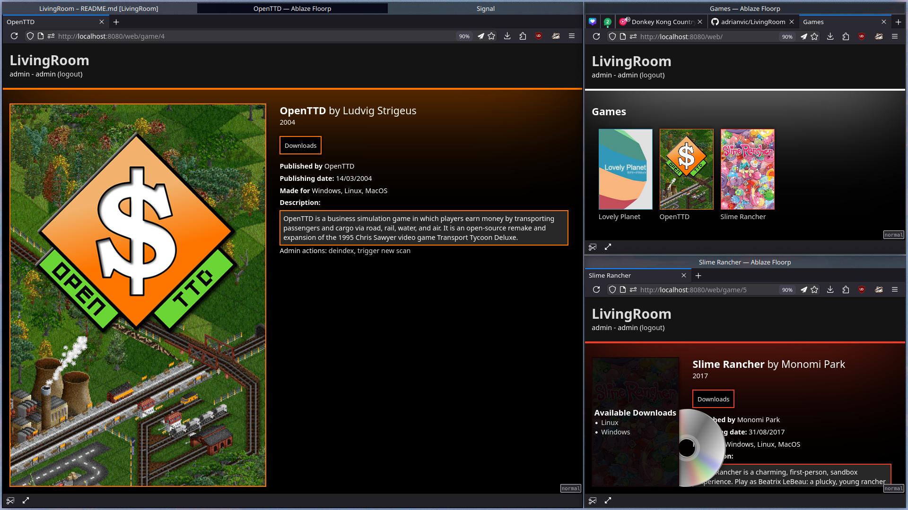Reload the Games list page
The width and height of the screenshot is (908, 510).
pos(596,36)
